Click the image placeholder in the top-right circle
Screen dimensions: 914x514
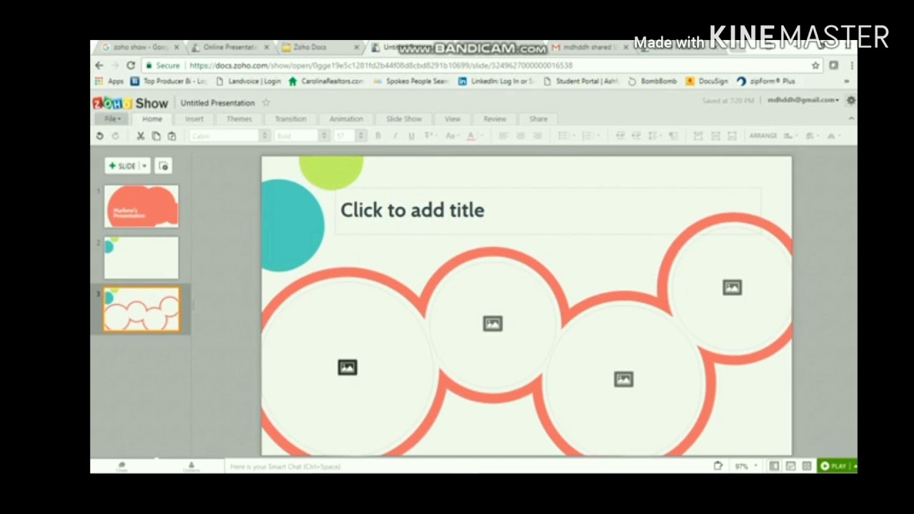732,287
